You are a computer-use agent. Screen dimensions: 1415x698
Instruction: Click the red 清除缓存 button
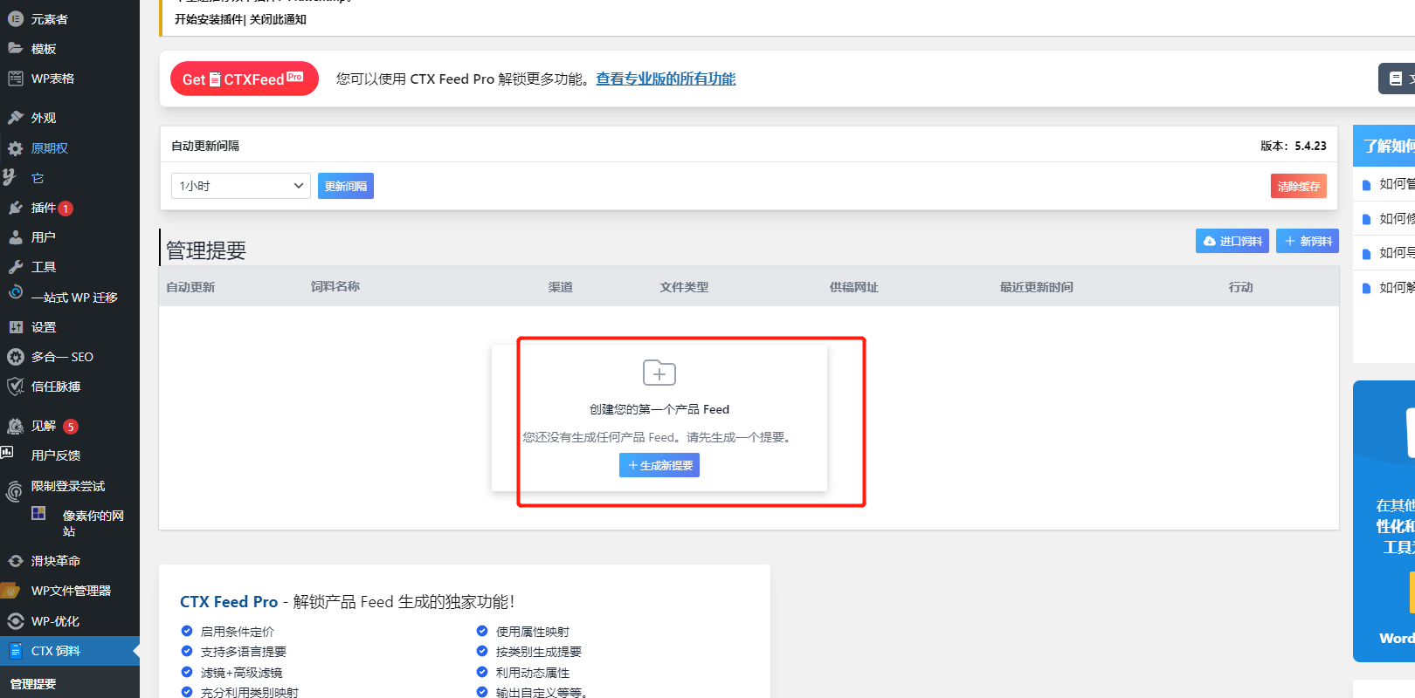[x=1298, y=186]
